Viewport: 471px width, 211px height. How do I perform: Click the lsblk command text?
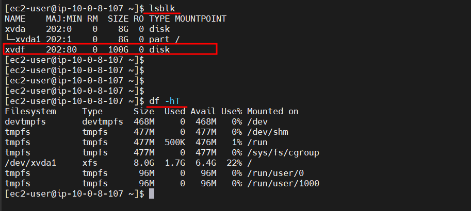tap(162, 9)
